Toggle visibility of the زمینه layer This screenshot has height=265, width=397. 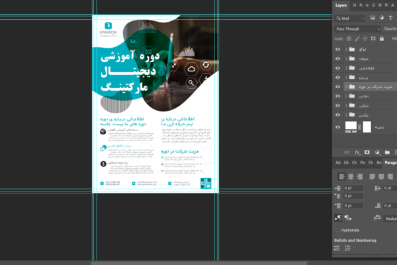[337, 127]
